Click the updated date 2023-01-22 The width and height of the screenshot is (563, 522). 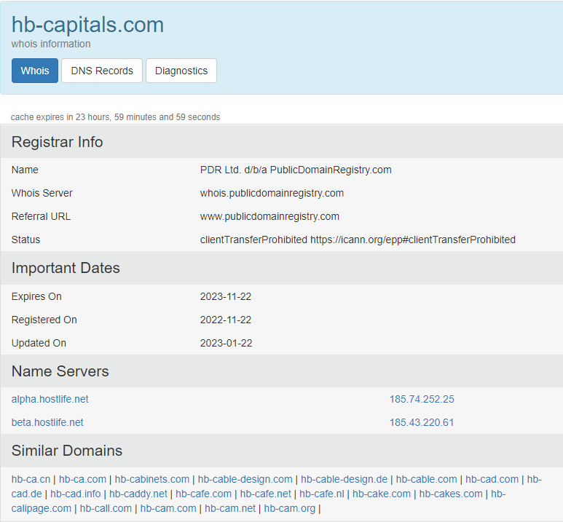tap(227, 343)
